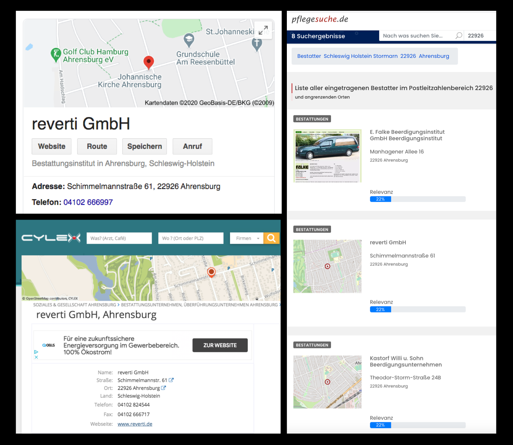513x445 pixels.
Task: Focus the 'Was? (Arzt, Café)' search field
Action: tap(119, 238)
